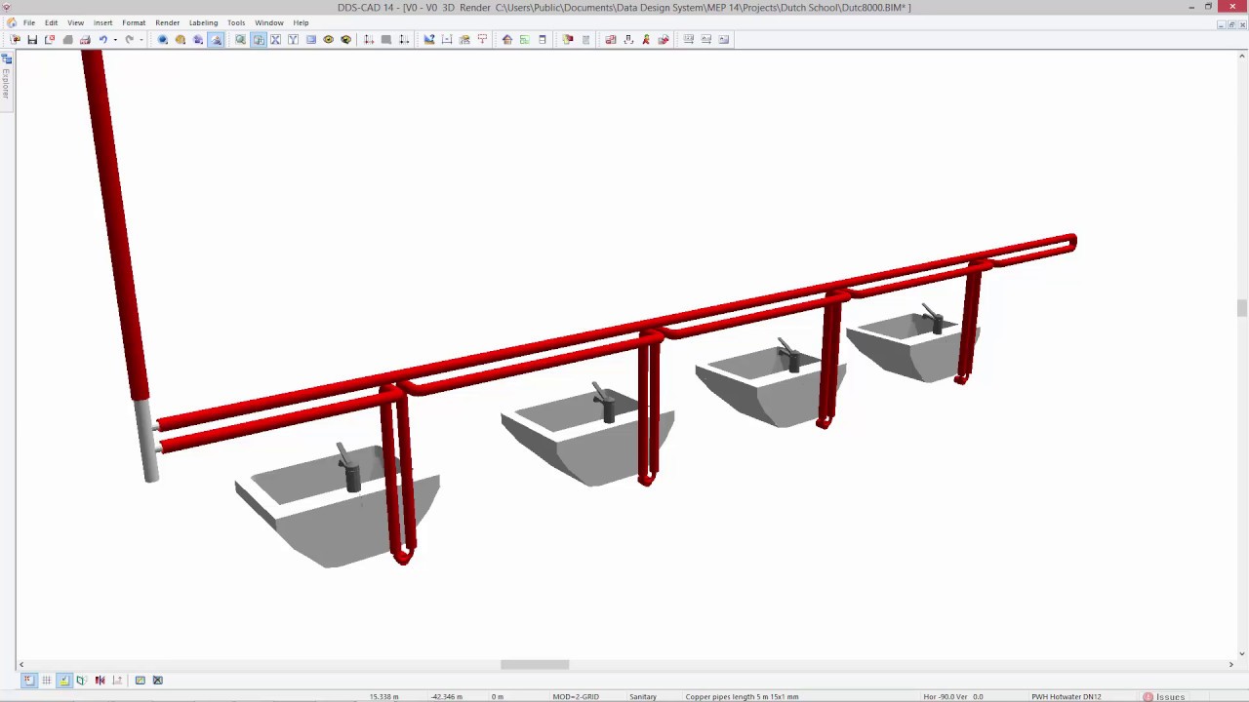Viewport: 1249px width, 702px height.
Task: Toggle the highlighted zoom window icon
Action: pos(258,39)
